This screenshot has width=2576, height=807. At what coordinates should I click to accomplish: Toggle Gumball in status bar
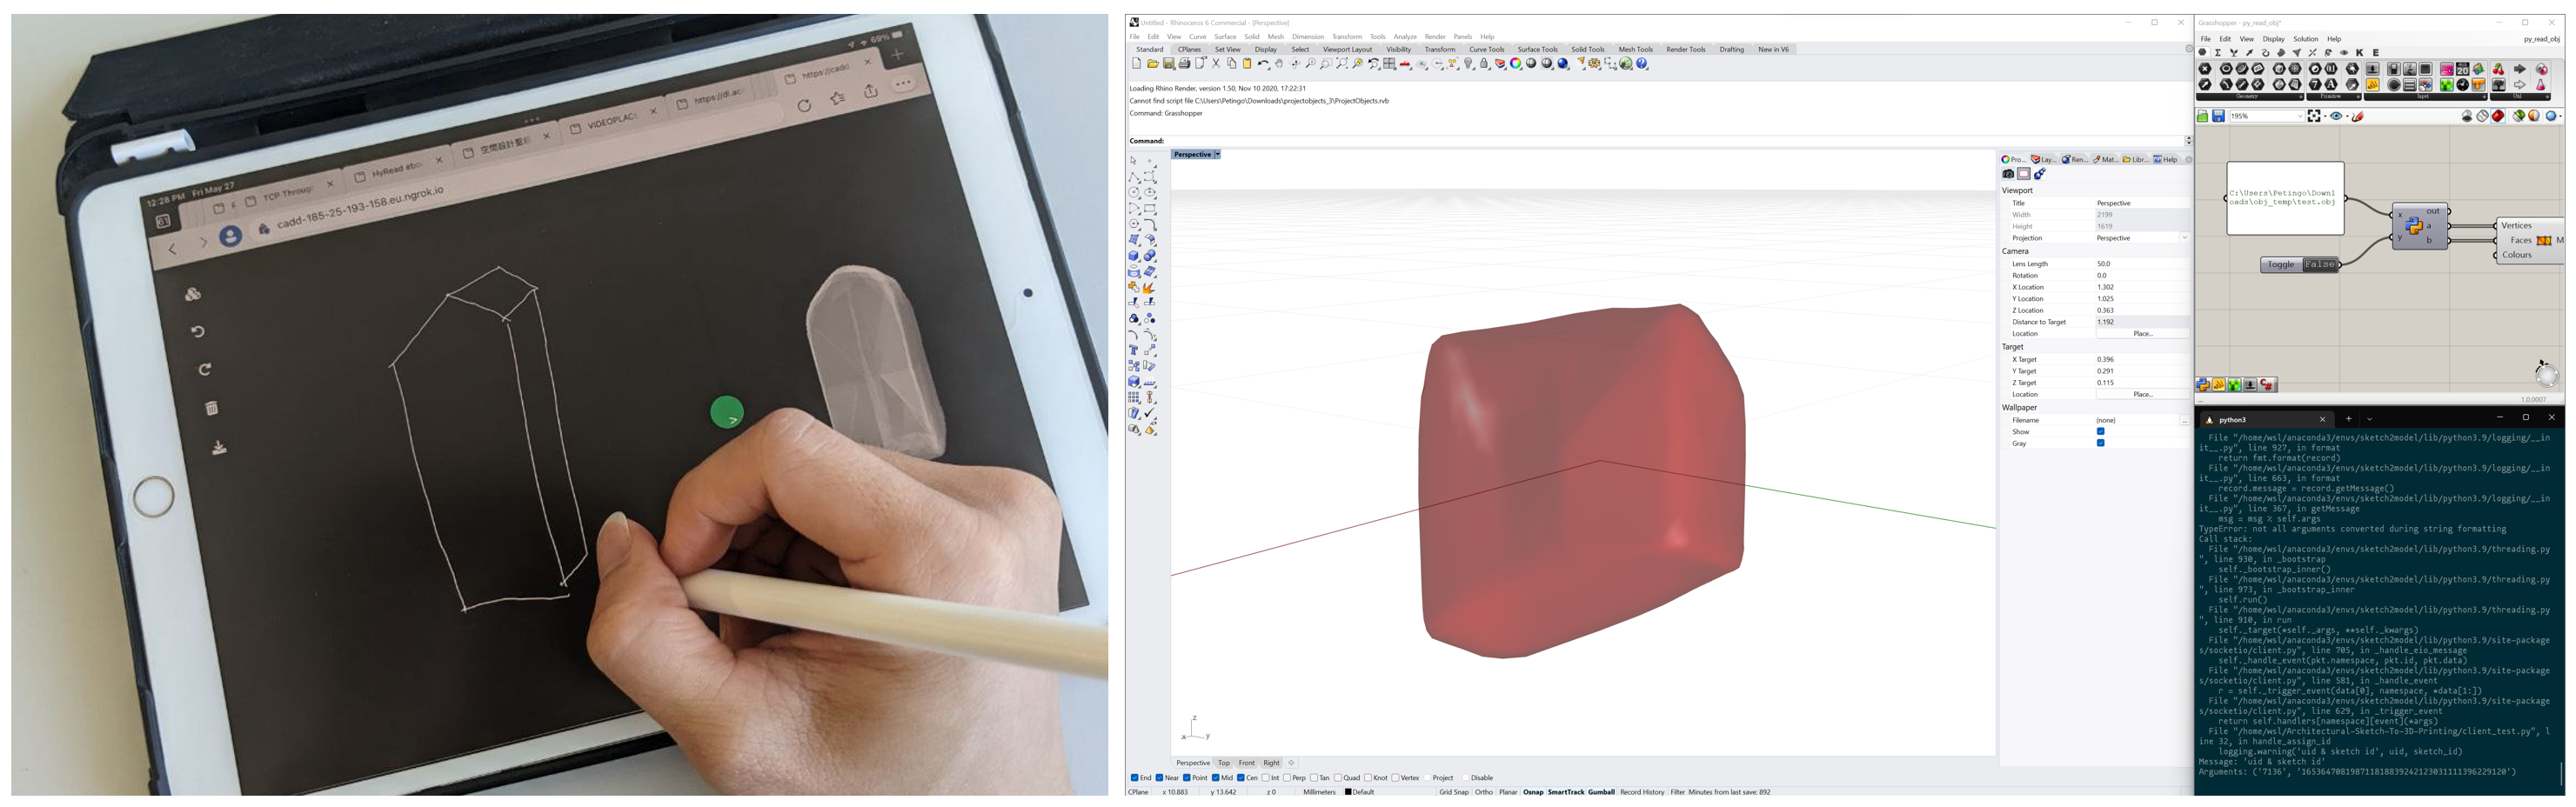[x=1601, y=792]
